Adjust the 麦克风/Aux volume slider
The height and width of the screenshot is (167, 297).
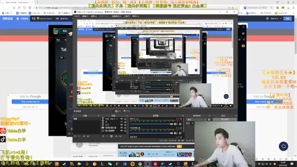[x=152, y=124]
